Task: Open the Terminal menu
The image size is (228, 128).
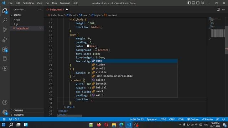Action: (64, 3)
